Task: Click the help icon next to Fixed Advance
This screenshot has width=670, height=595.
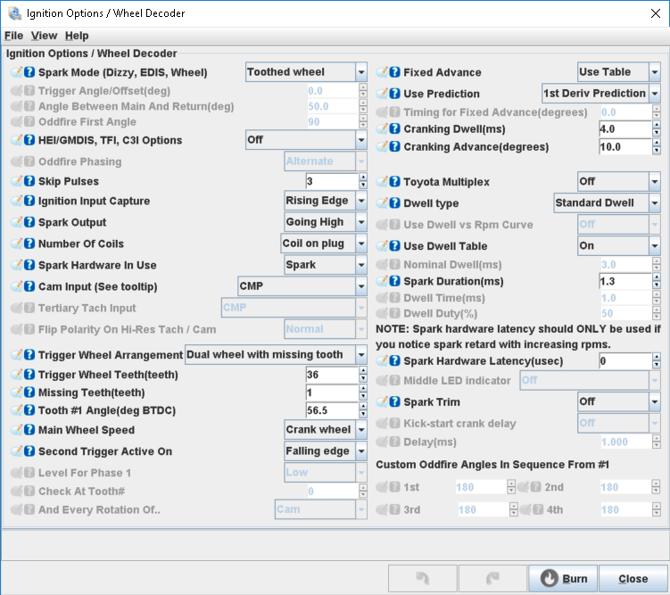Action: point(395,72)
